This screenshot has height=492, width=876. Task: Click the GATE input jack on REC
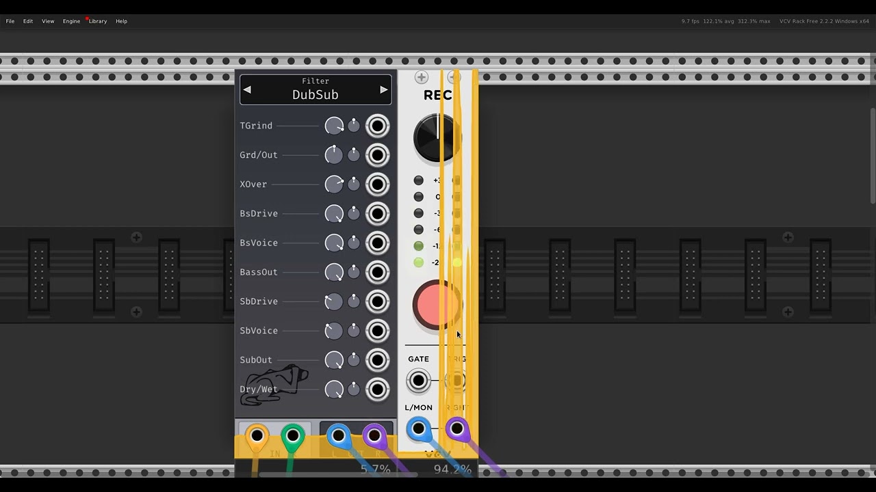pos(418,381)
